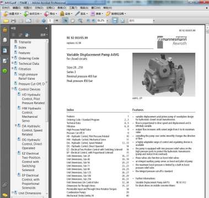Open Document menu (D)

[39, 8]
